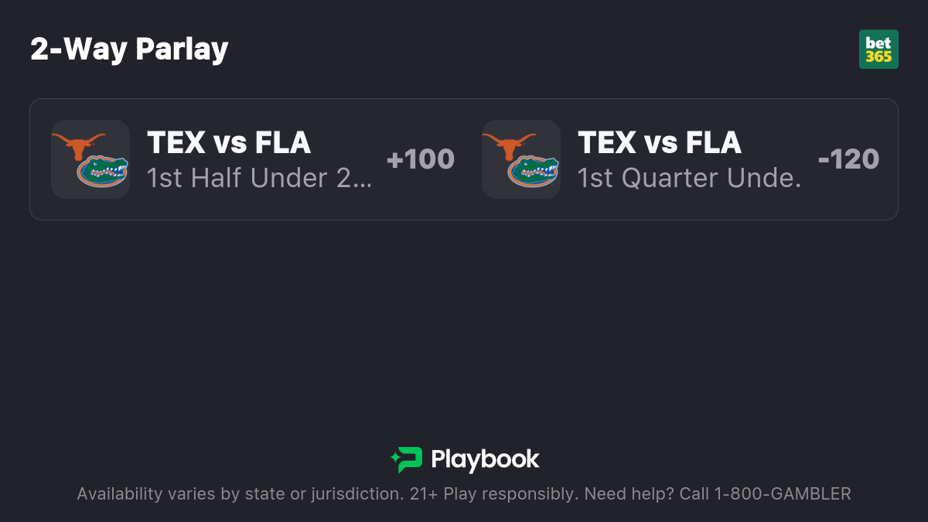Click the 21+ Play responsibly notice
The width and height of the screenshot is (928, 522).
(x=493, y=494)
